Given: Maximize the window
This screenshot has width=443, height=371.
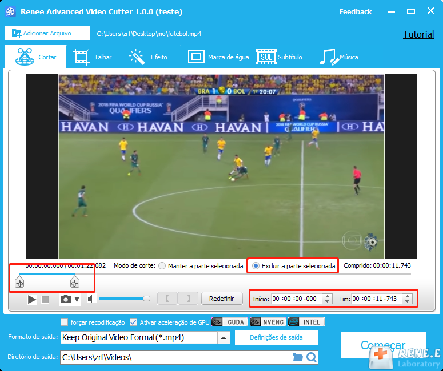Looking at the screenshot, I should pyautogui.click(x=411, y=11).
